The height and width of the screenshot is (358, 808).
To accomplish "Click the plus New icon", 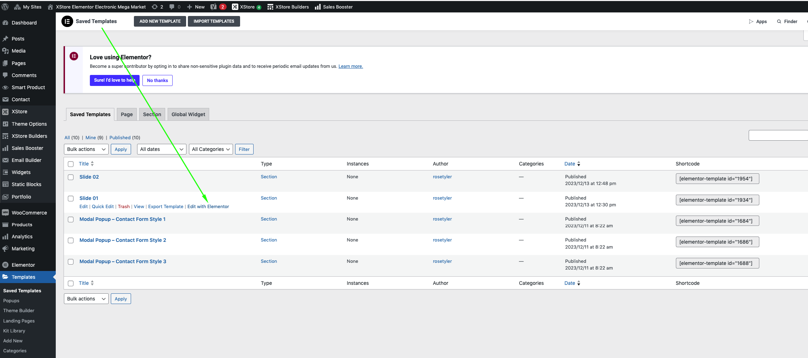I will coord(189,7).
